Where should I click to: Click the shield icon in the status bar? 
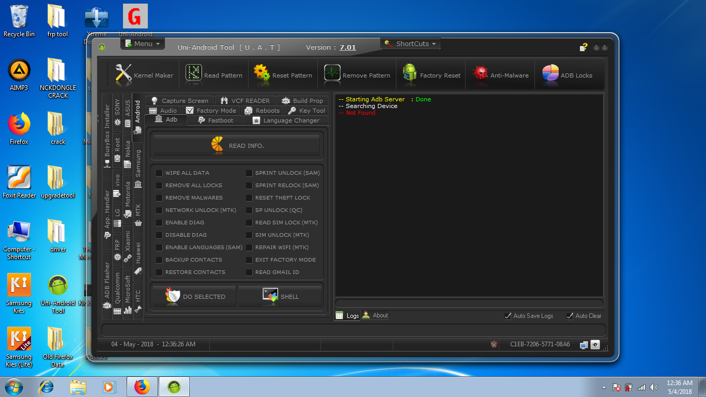point(494,344)
